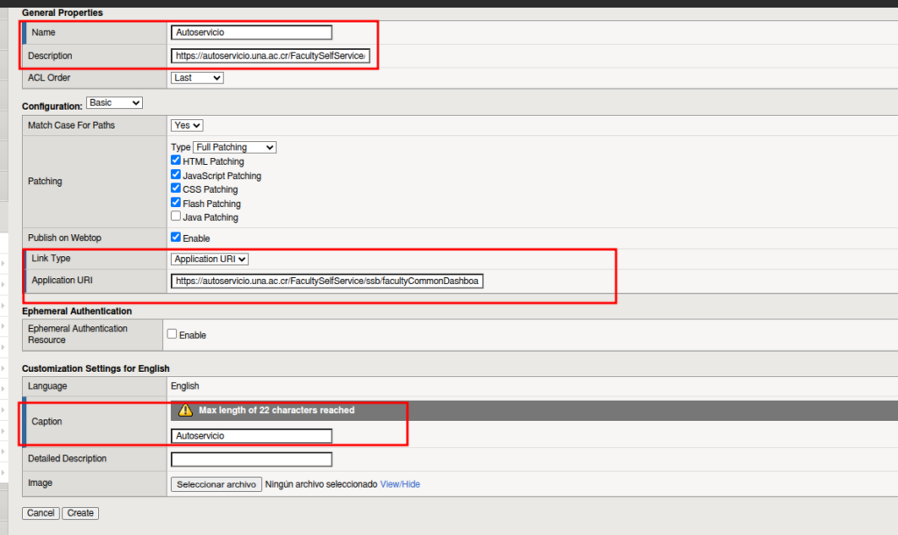898x535 pixels.
Task: Uncheck the HTML Patching checkbox
Action: pyautogui.click(x=176, y=161)
